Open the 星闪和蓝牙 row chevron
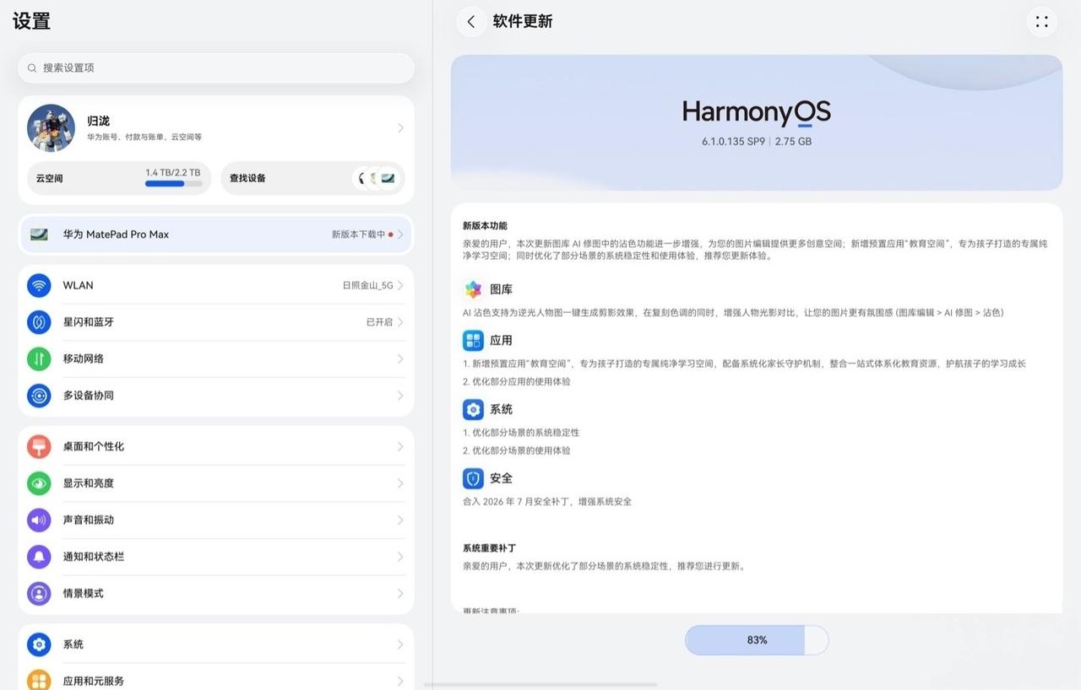Screen dimensions: 1081x690 pos(400,322)
